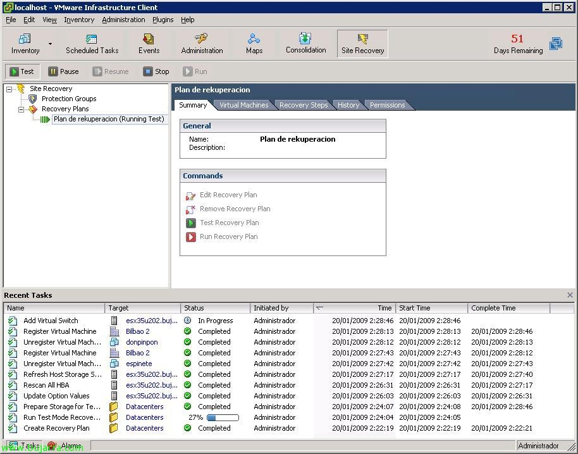The height and width of the screenshot is (454, 578).
Task: Open Scheduled Tasks view
Action: pyautogui.click(x=92, y=44)
